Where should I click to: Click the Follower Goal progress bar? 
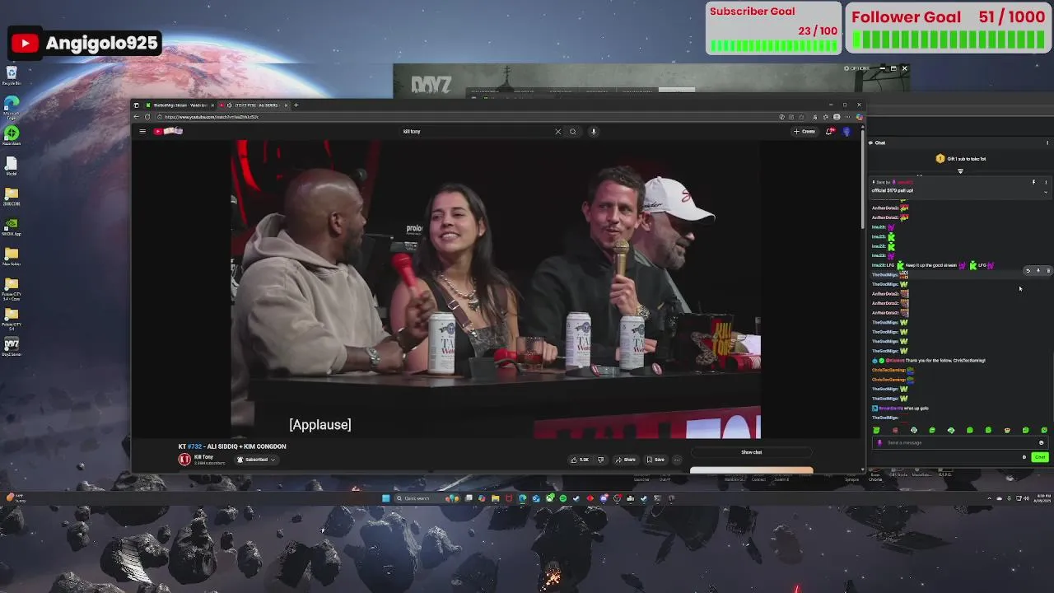949,40
